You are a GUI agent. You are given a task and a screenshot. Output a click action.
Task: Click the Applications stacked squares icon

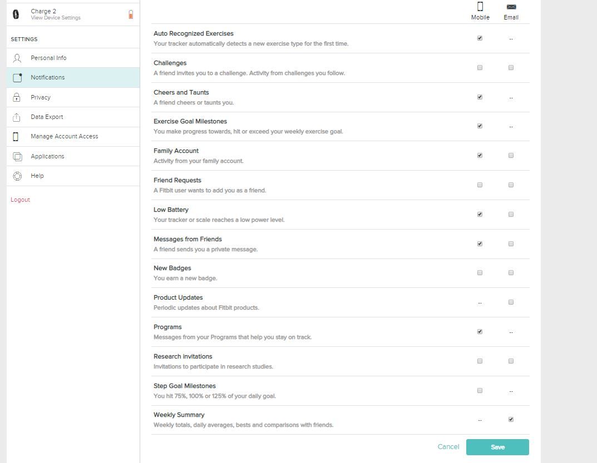17,157
